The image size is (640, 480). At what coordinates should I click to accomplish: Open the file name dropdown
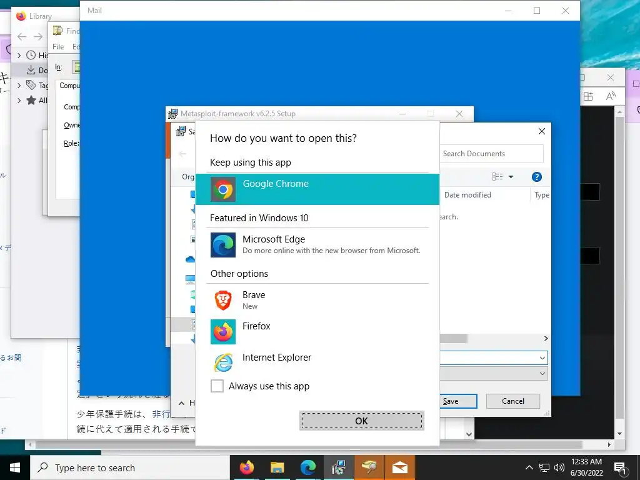542,358
